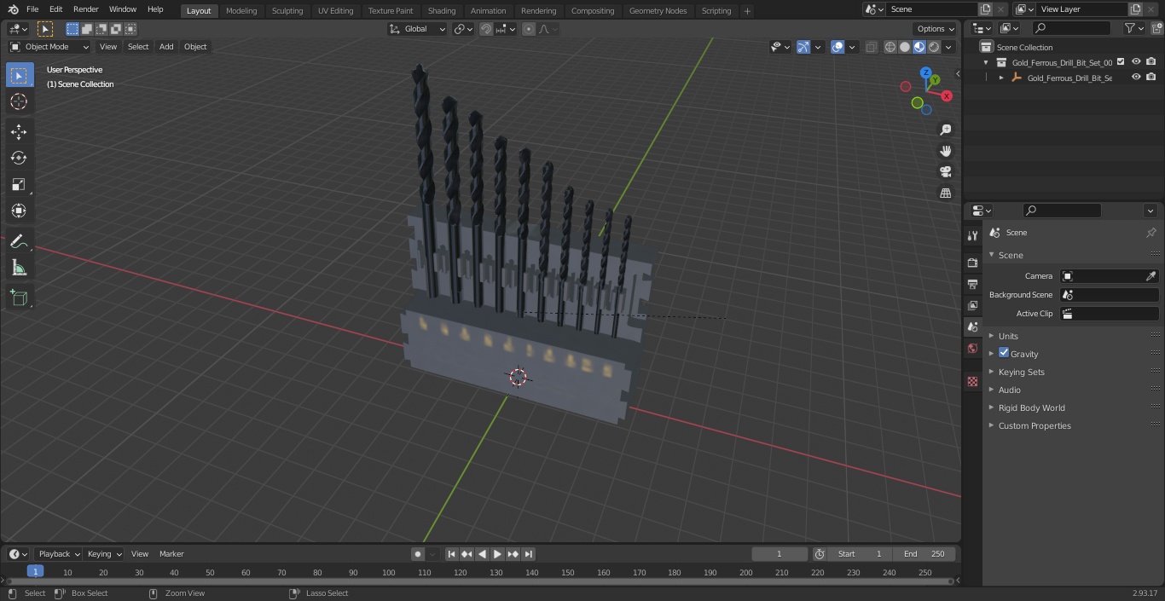1165x601 pixels.
Task: Toggle the auto keying record button
Action: pos(418,554)
